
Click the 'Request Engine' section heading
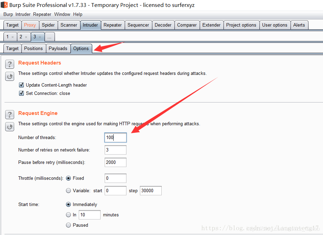click(38, 113)
